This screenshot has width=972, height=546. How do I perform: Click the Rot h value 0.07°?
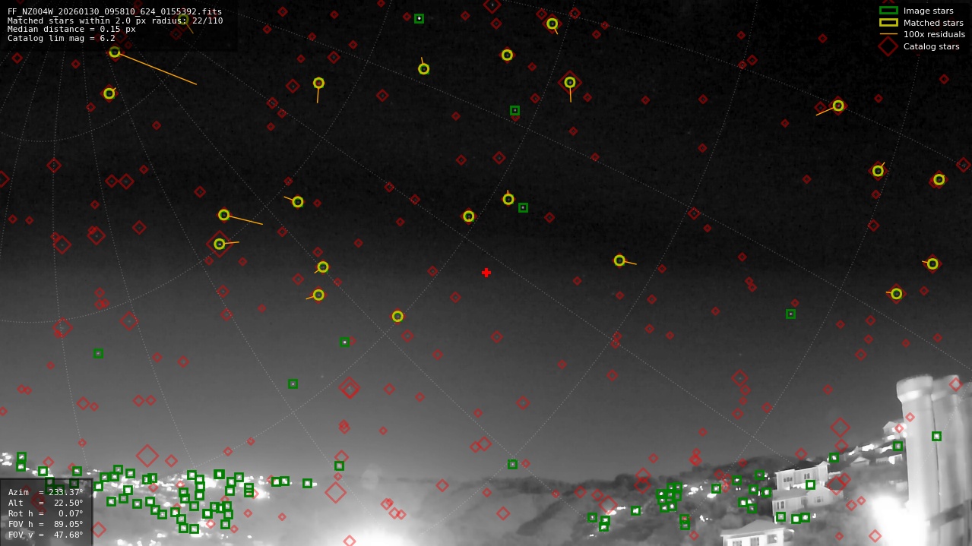68,513
